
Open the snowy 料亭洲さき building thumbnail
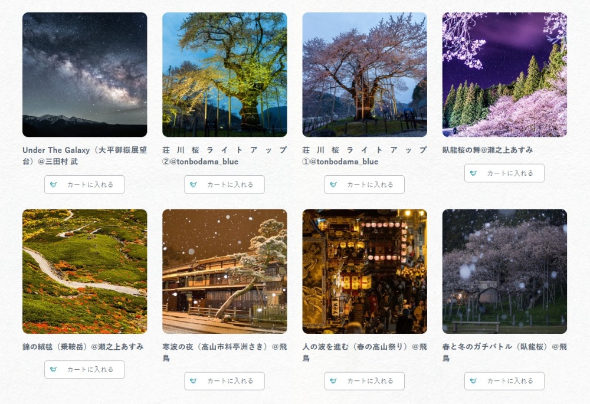tap(225, 271)
